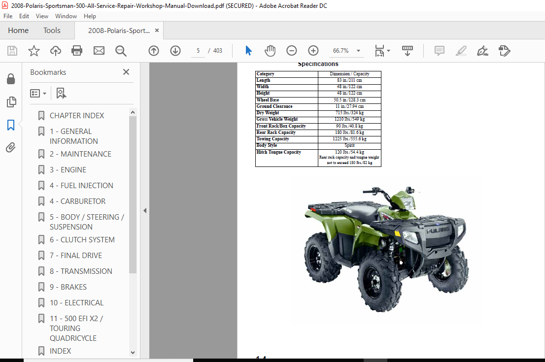Viewport: 545px width, 362px height.
Task: Switch to the Tools tab
Action: (52, 30)
